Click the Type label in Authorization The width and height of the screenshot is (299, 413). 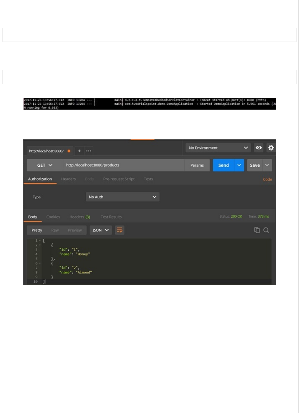37,197
